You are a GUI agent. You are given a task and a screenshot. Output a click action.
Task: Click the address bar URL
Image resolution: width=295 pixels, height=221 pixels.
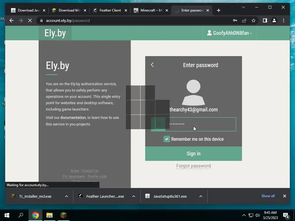[x=68, y=20]
